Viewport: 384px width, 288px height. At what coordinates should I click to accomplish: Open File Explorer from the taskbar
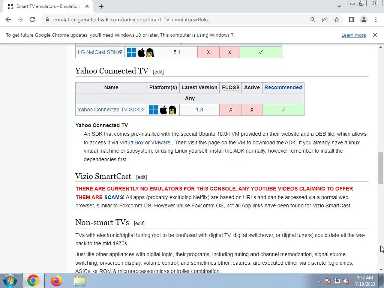80,280
